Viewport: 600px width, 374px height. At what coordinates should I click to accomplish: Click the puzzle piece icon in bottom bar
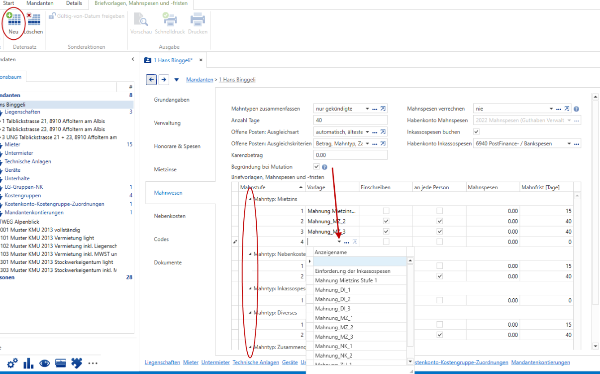(x=77, y=363)
